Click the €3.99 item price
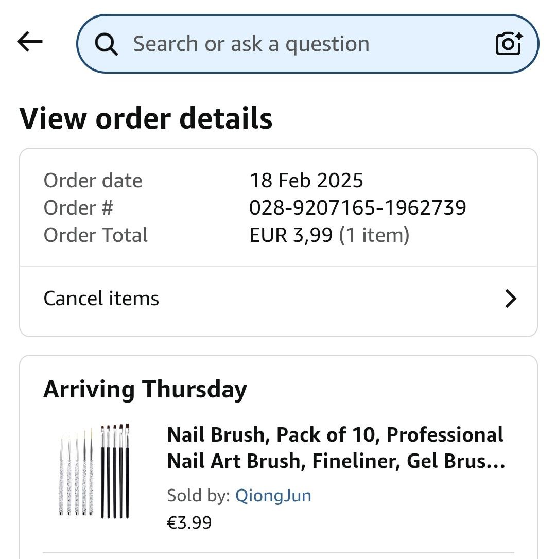556x559 pixels. pos(189,522)
